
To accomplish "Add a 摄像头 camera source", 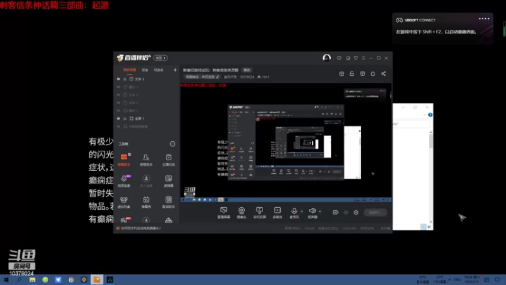I will (x=242, y=213).
